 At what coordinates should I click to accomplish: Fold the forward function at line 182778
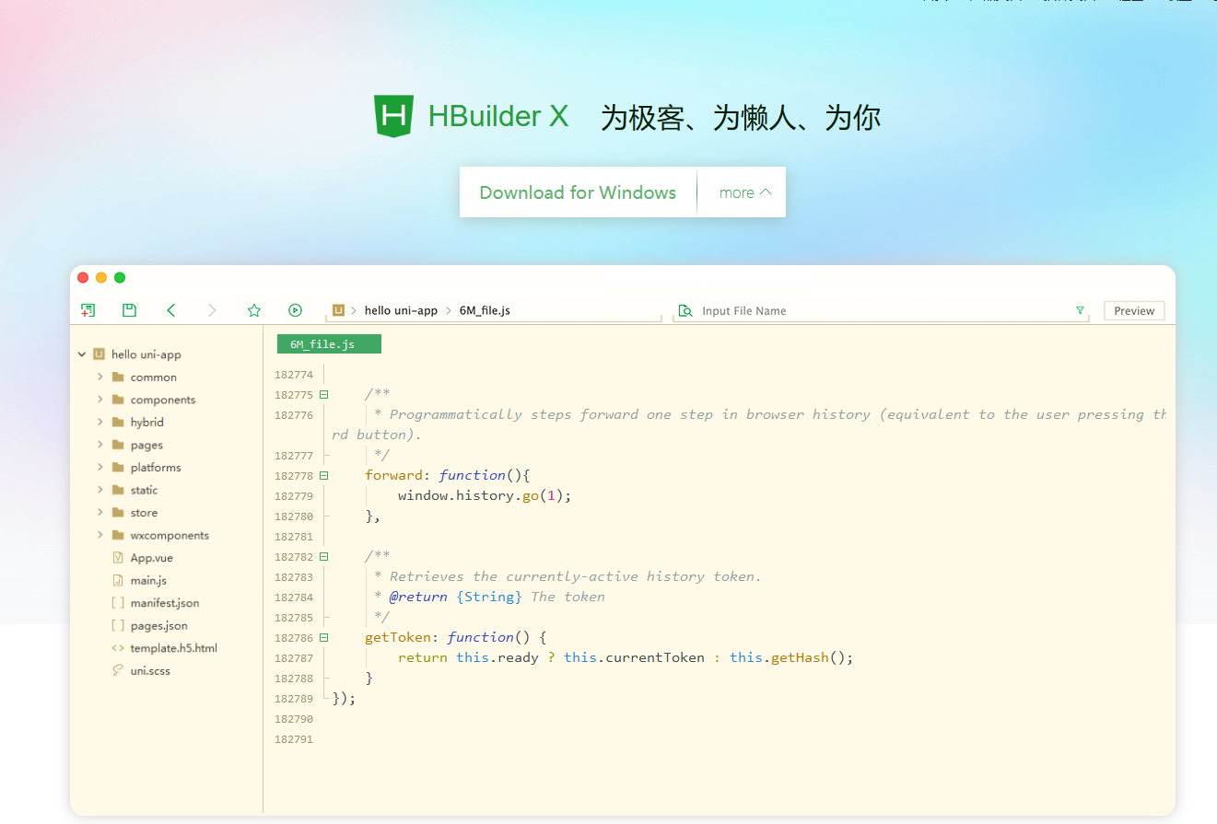point(323,476)
